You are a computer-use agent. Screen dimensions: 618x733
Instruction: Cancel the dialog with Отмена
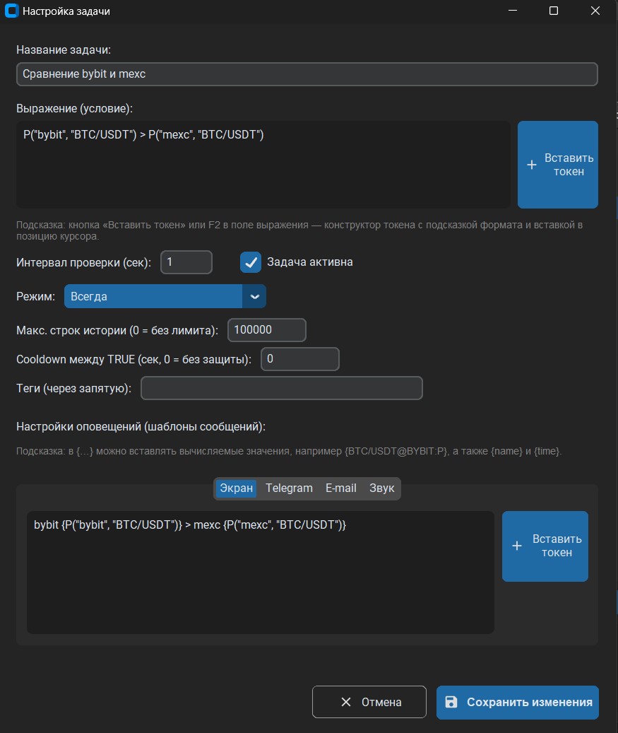tap(369, 702)
